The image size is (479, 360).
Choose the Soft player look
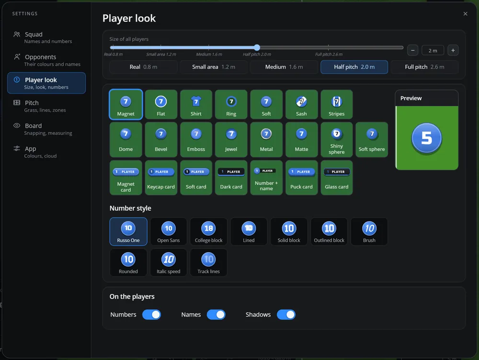pos(266,104)
